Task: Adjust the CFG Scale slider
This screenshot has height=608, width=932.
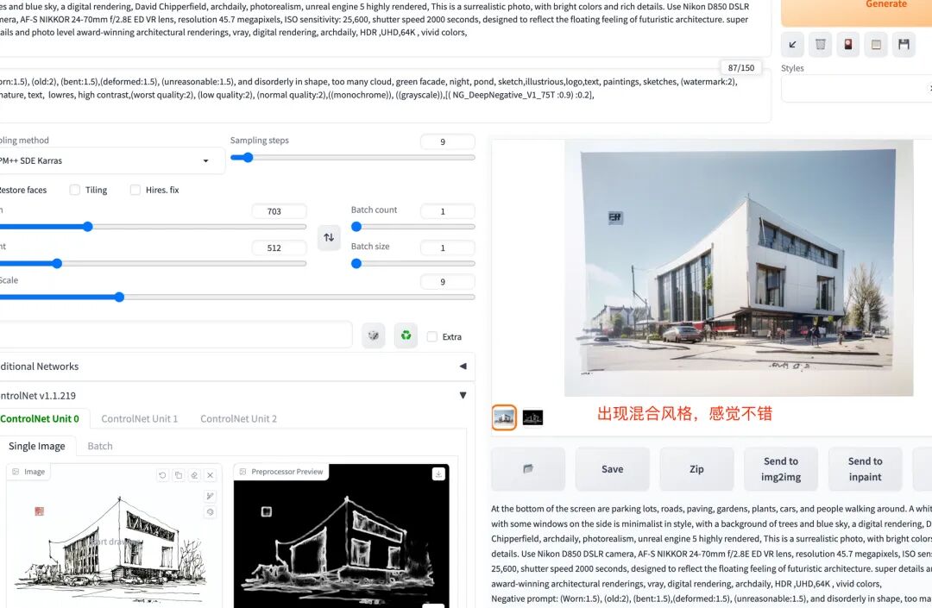Action: pos(237,297)
